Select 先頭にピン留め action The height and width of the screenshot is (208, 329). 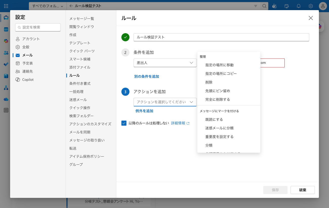click(x=229, y=91)
